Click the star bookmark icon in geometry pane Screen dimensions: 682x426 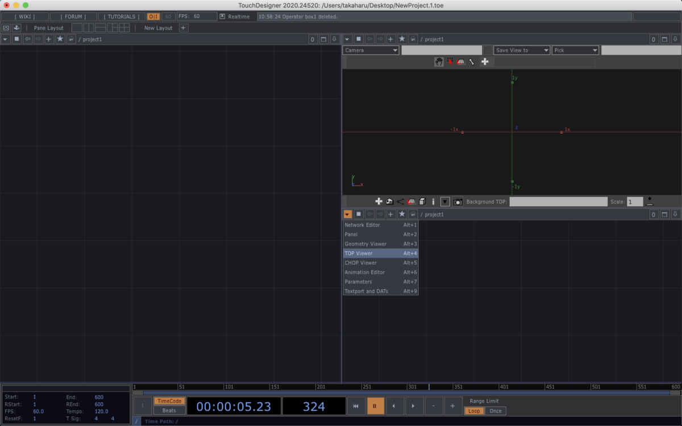click(x=402, y=39)
